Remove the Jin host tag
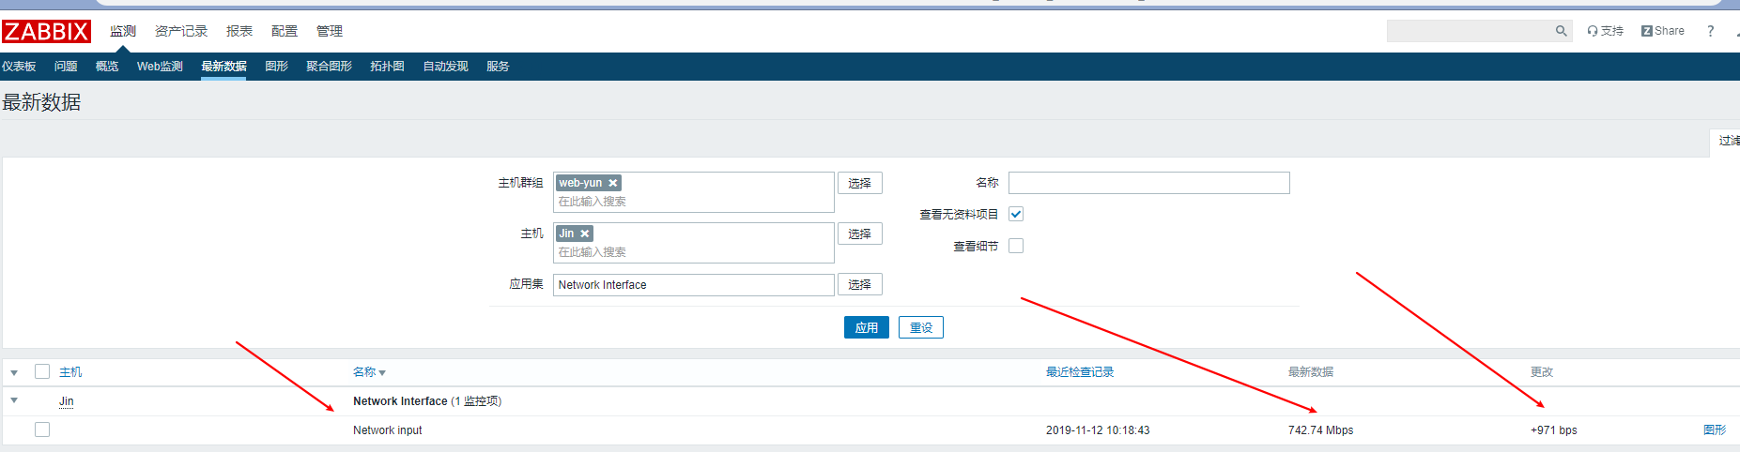 [584, 234]
